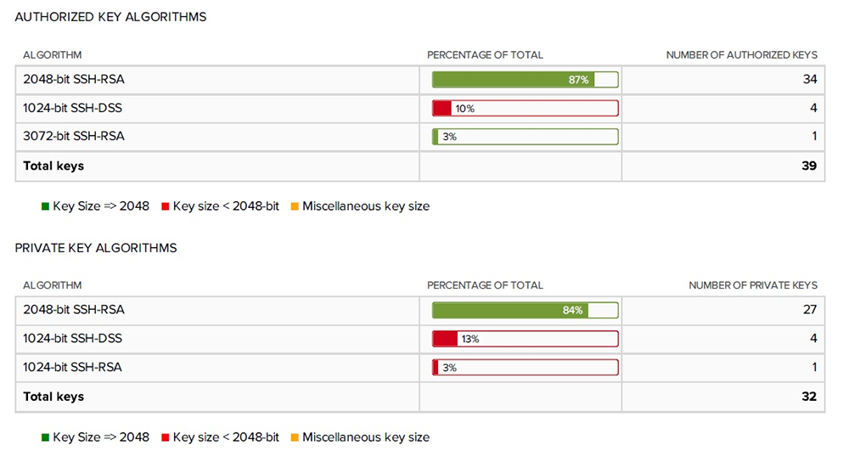Click the Total keys value 32
Screen dimensions: 849x456
(x=809, y=397)
